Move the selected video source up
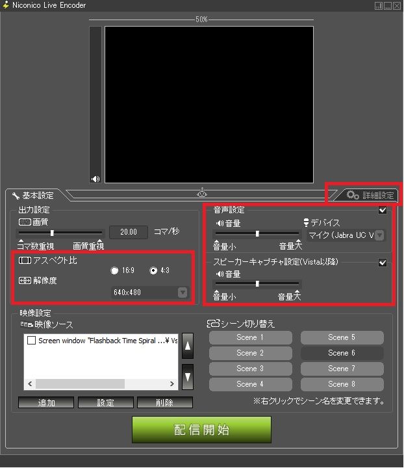The width and height of the screenshot is (404, 468). pyautogui.click(x=188, y=346)
